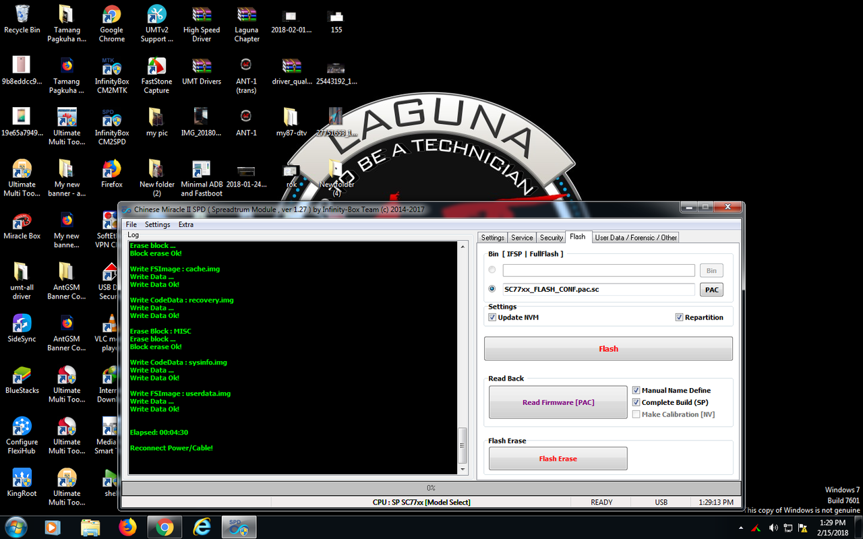Image resolution: width=863 pixels, height=539 pixels.
Task: Click 'Elapsed: 00:04:30' log line
Action: [159, 433]
